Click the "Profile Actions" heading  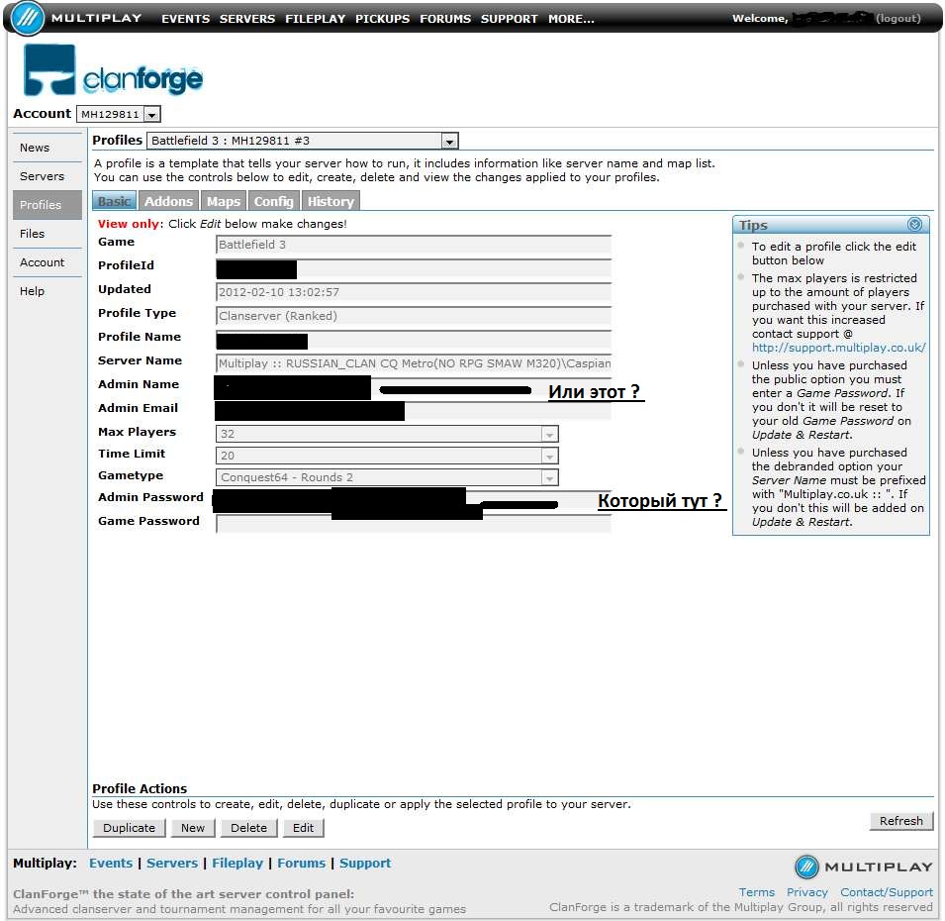[140, 788]
